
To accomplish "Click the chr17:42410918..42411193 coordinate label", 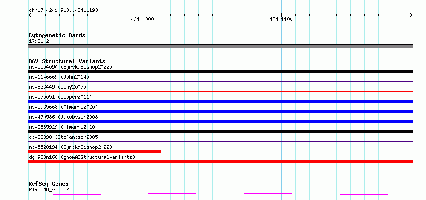I will [x=63, y=11].
